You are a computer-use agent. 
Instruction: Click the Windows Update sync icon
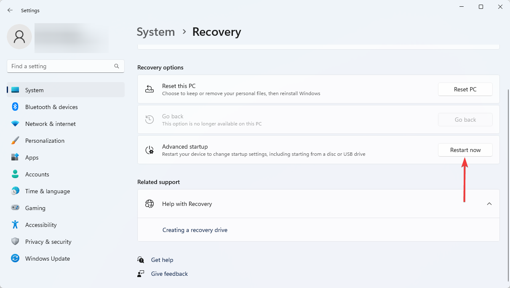[x=15, y=259]
